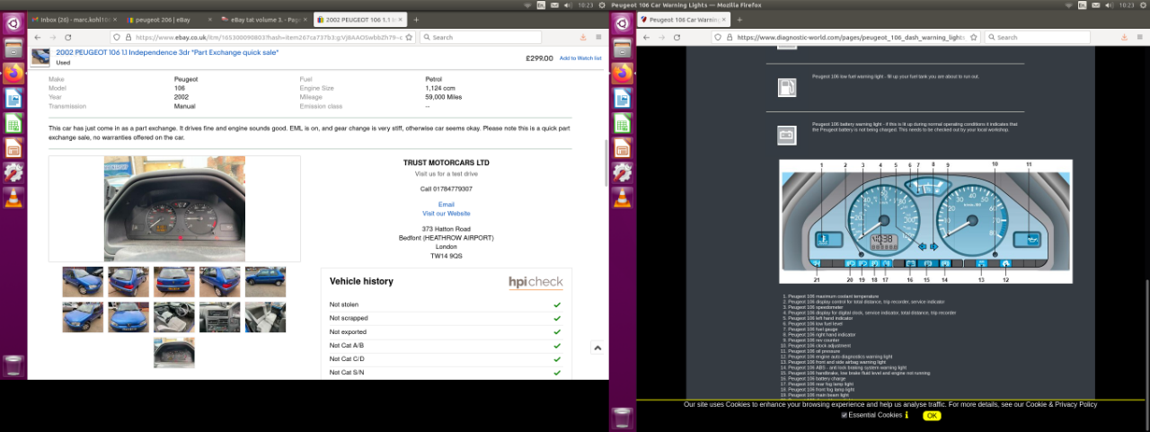Click the scroll-to-top arrow button on eBay page
The image size is (1150, 432).
597,348
